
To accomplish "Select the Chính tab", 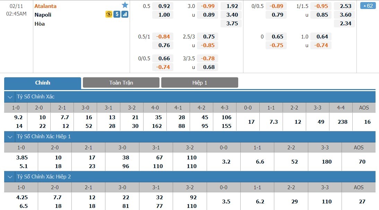I will click(43, 82).
